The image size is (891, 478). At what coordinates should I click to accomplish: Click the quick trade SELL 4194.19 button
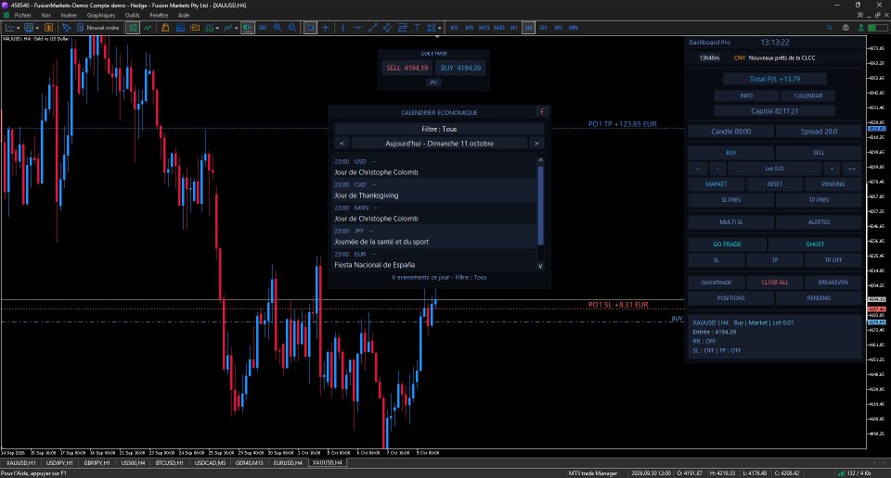(x=407, y=68)
